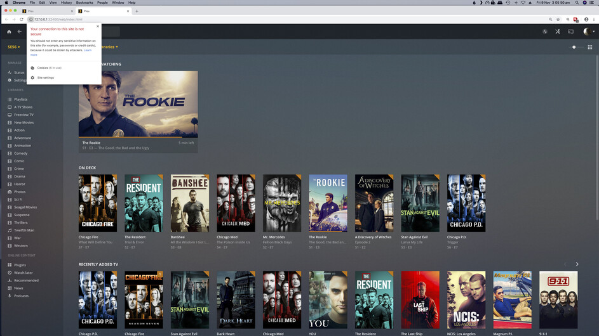Open Plex settings wrench icon
This screenshot has width=599, height=336.
[x=558, y=32]
